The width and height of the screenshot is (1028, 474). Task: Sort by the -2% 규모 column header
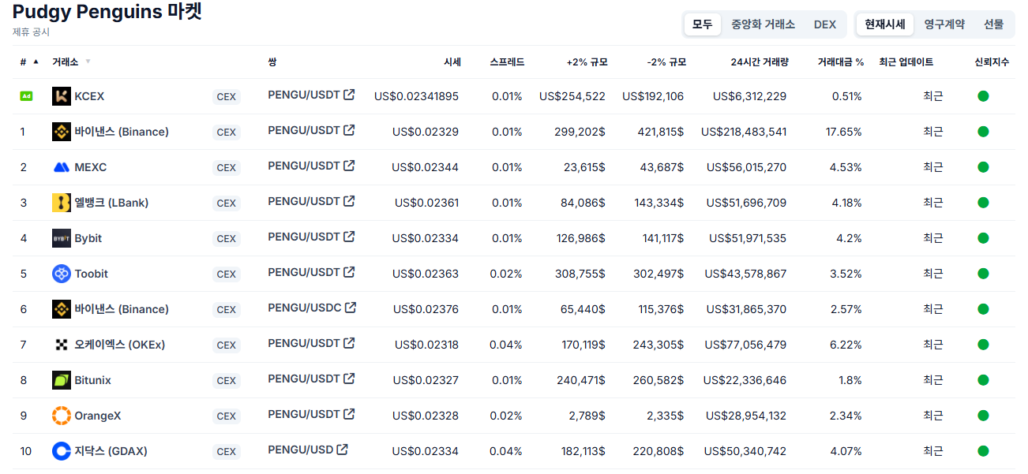coord(666,62)
